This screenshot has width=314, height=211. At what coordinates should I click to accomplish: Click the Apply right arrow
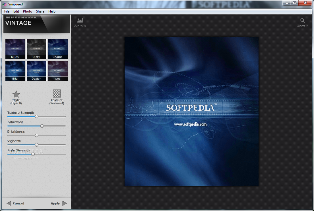65,203
